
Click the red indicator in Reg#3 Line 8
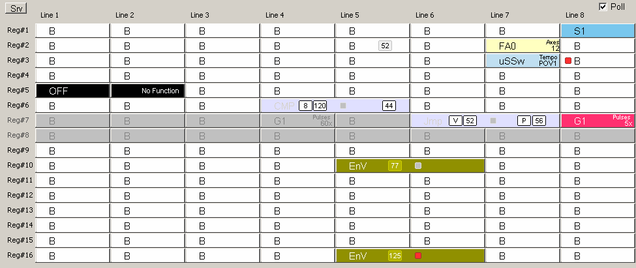coord(568,61)
